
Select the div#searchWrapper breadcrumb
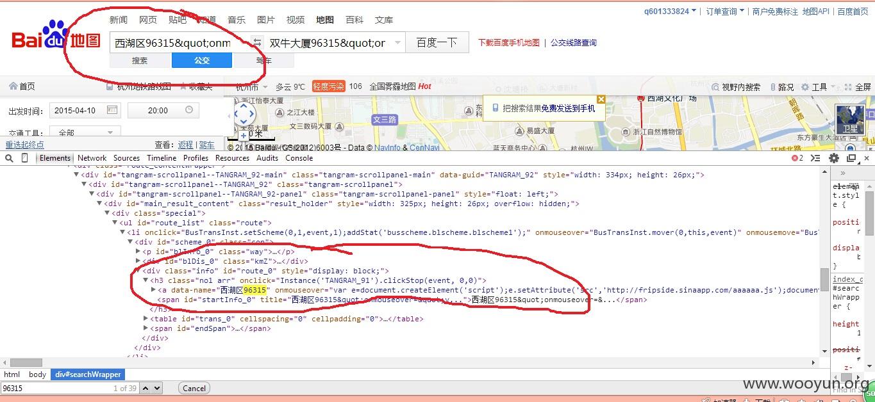click(x=88, y=374)
